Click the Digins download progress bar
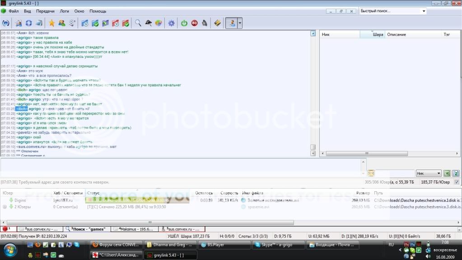462x260 pixels. (x=137, y=200)
